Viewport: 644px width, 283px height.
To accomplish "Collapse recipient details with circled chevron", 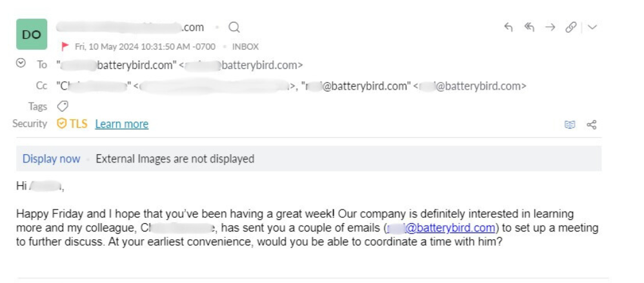I will coord(21,63).
